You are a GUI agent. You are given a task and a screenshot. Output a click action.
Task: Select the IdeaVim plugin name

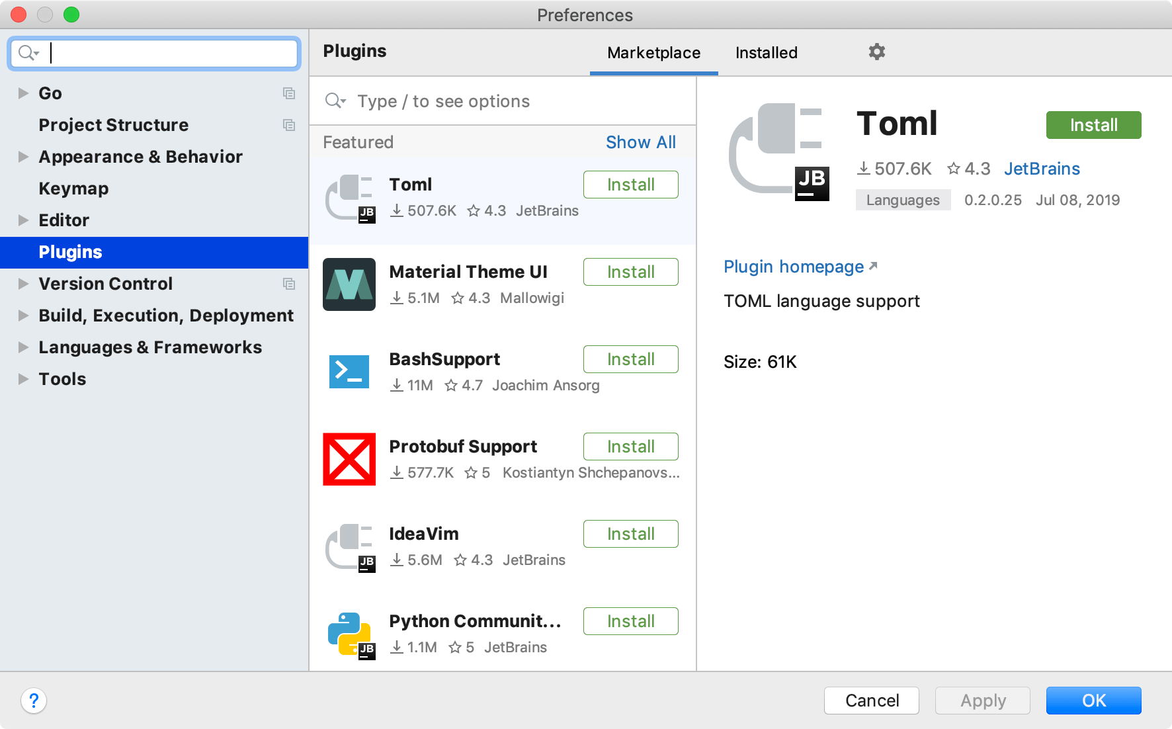tap(423, 534)
